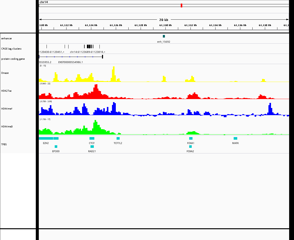The image size is (294, 240).
Task: Select the FOXA2 binding site box
Action: point(190,147)
